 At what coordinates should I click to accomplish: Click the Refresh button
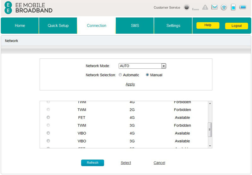[93, 163]
